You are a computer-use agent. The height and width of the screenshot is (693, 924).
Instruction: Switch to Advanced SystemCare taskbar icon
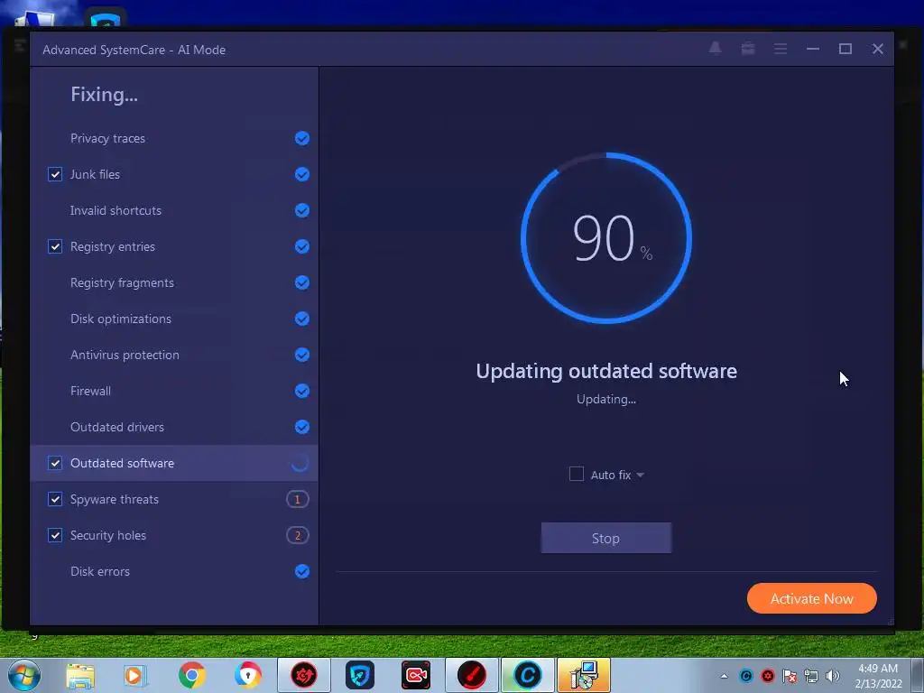coord(528,675)
